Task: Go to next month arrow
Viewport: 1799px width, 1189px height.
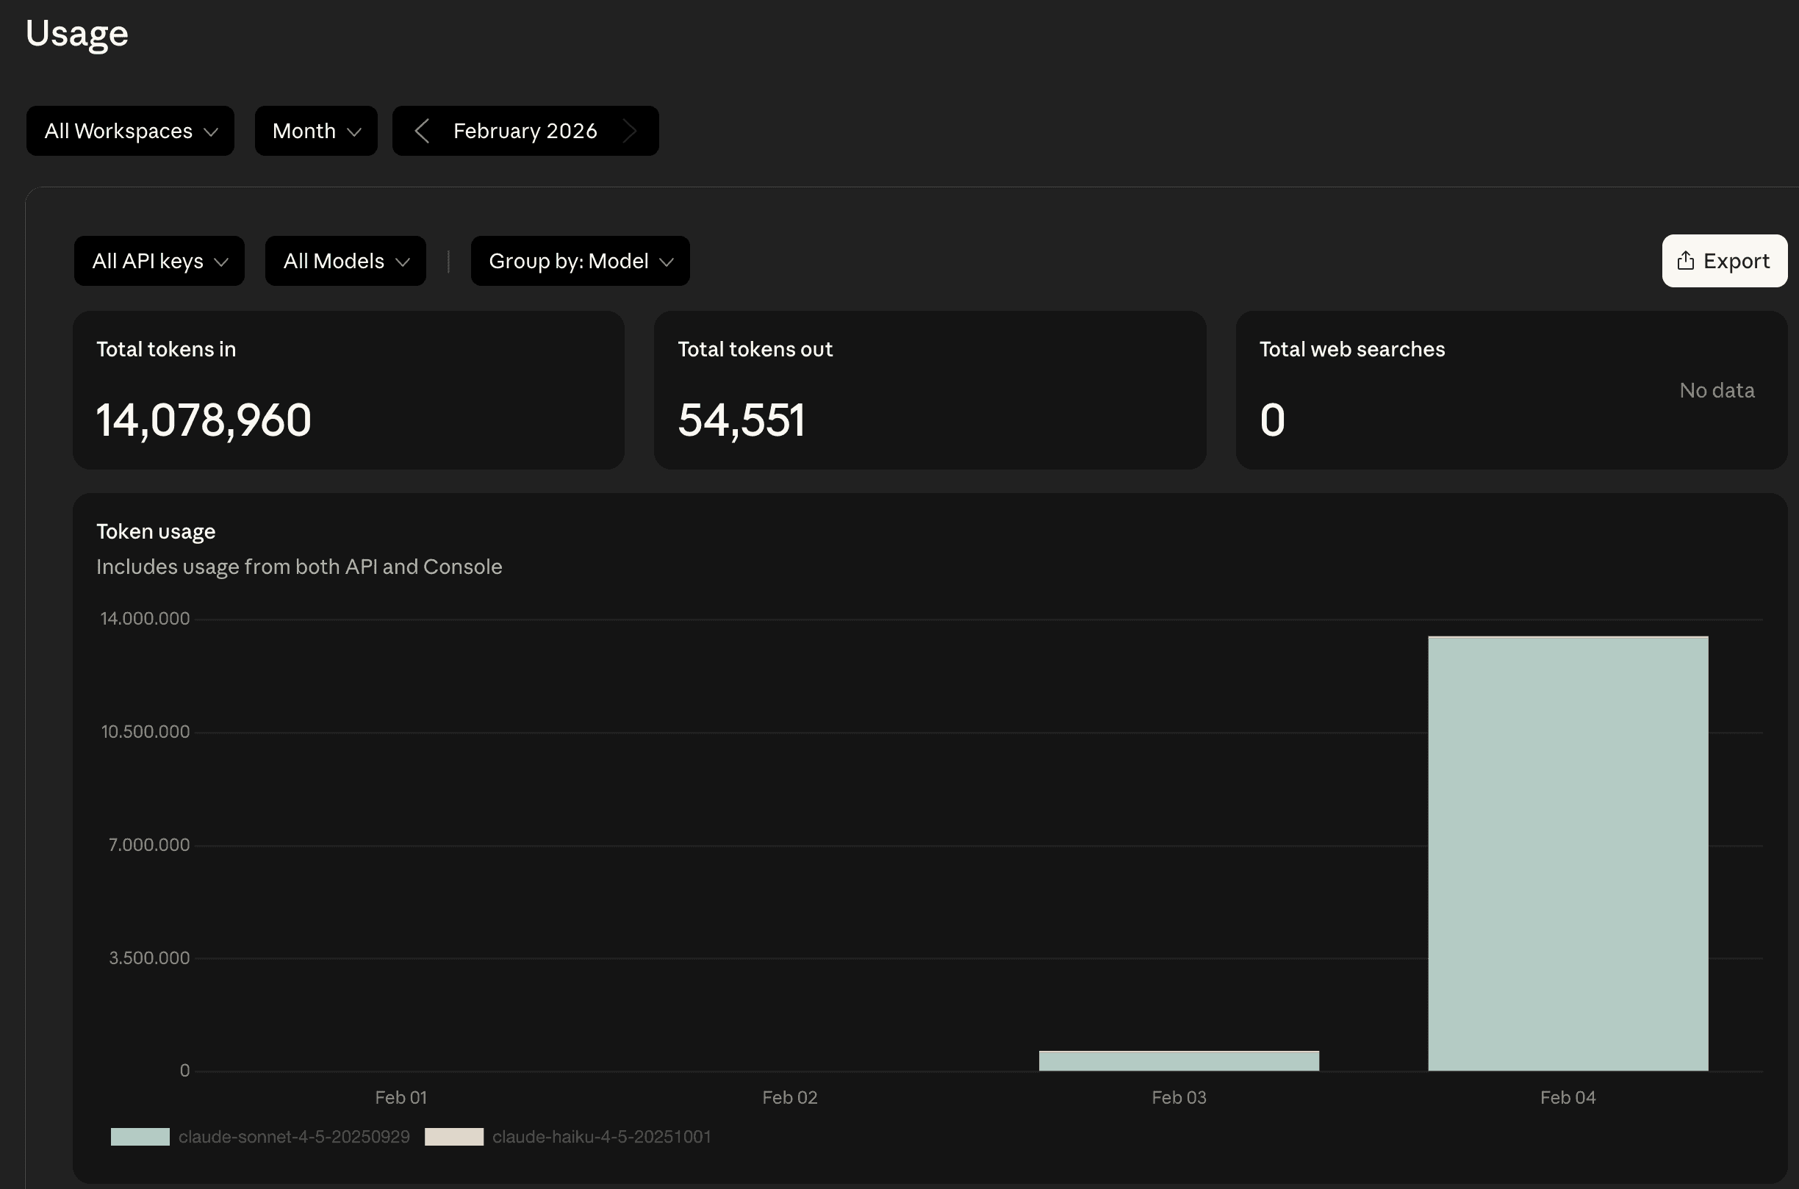Action: click(x=629, y=132)
